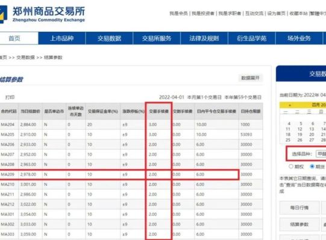This screenshot has width=326, height=240.
Task: Click the 日持仓限额 column header
Action: [251, 111]
